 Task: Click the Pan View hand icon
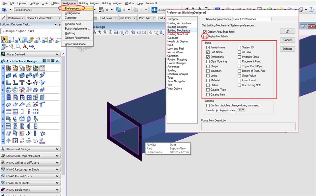tap(127, 32)
